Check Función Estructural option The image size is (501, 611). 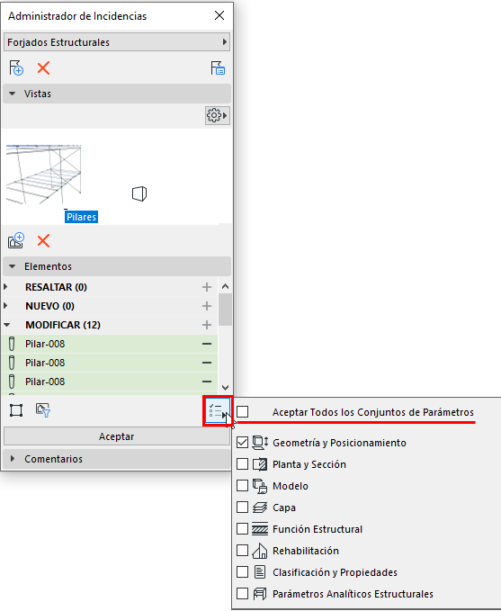point(242,529)
